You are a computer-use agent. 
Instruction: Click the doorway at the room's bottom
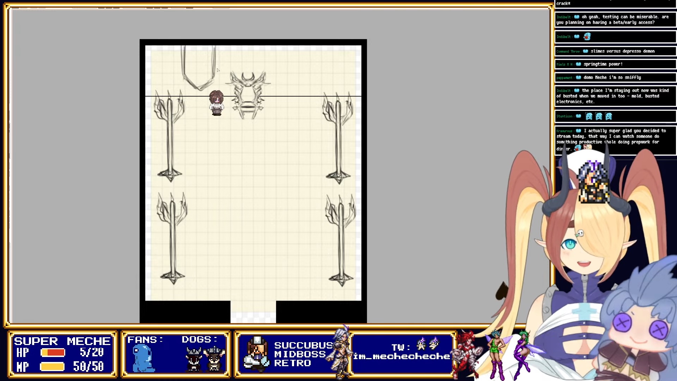pos(253,312)
